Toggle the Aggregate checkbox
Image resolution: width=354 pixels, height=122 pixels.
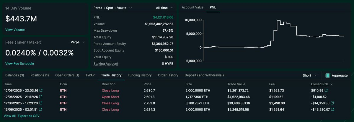(x=328, y=76)
